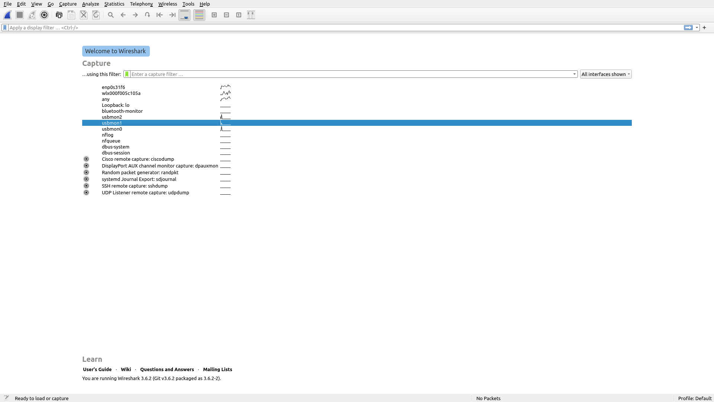
Task: Click the zoom in toolbar icon
Action: click(x=214, y=15)
